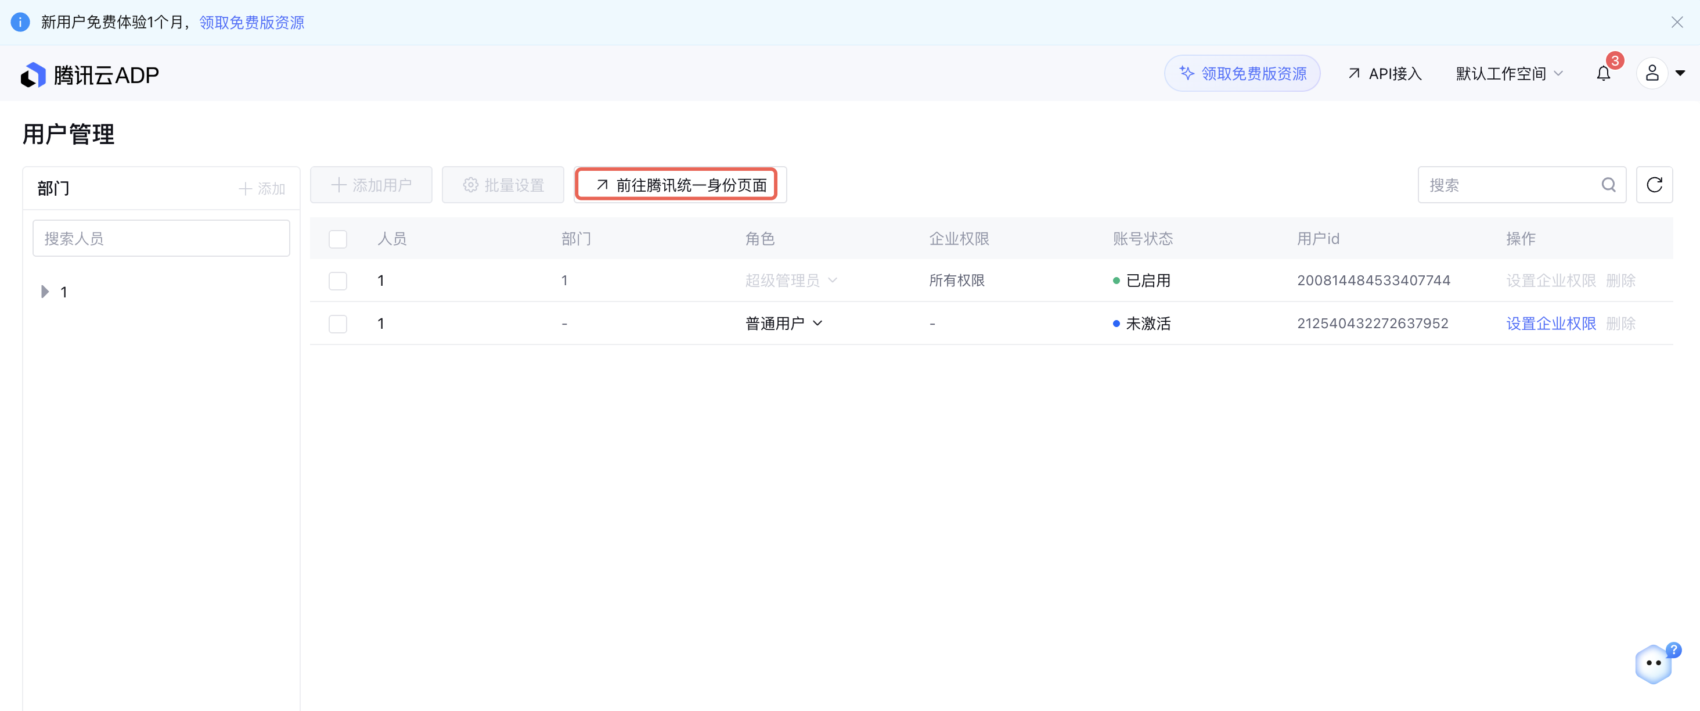Click the 人员 column header
This screenshot has width=1700, height=711.
coord(392,238)
